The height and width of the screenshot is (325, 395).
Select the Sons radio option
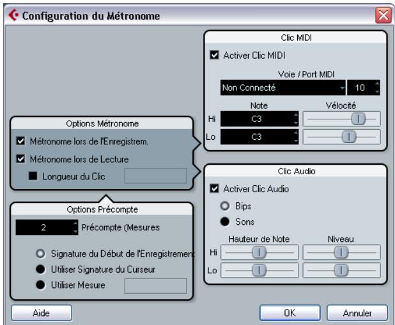225,222
